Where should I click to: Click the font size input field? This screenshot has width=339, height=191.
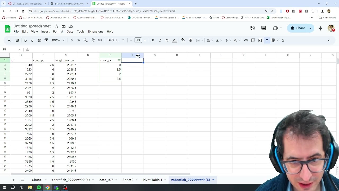coord(138,40)
